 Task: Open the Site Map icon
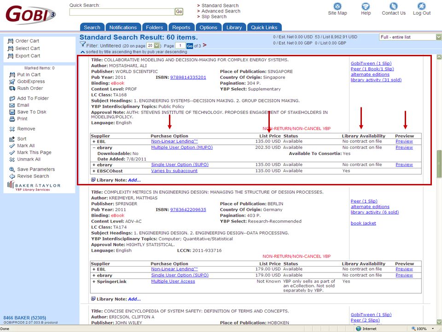tap(337, 6)
